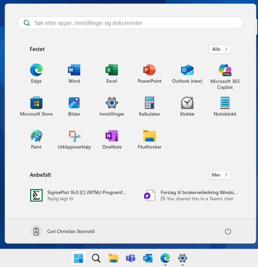
Task: Open the Excel pinned app
Action: [x=112, y=73]
